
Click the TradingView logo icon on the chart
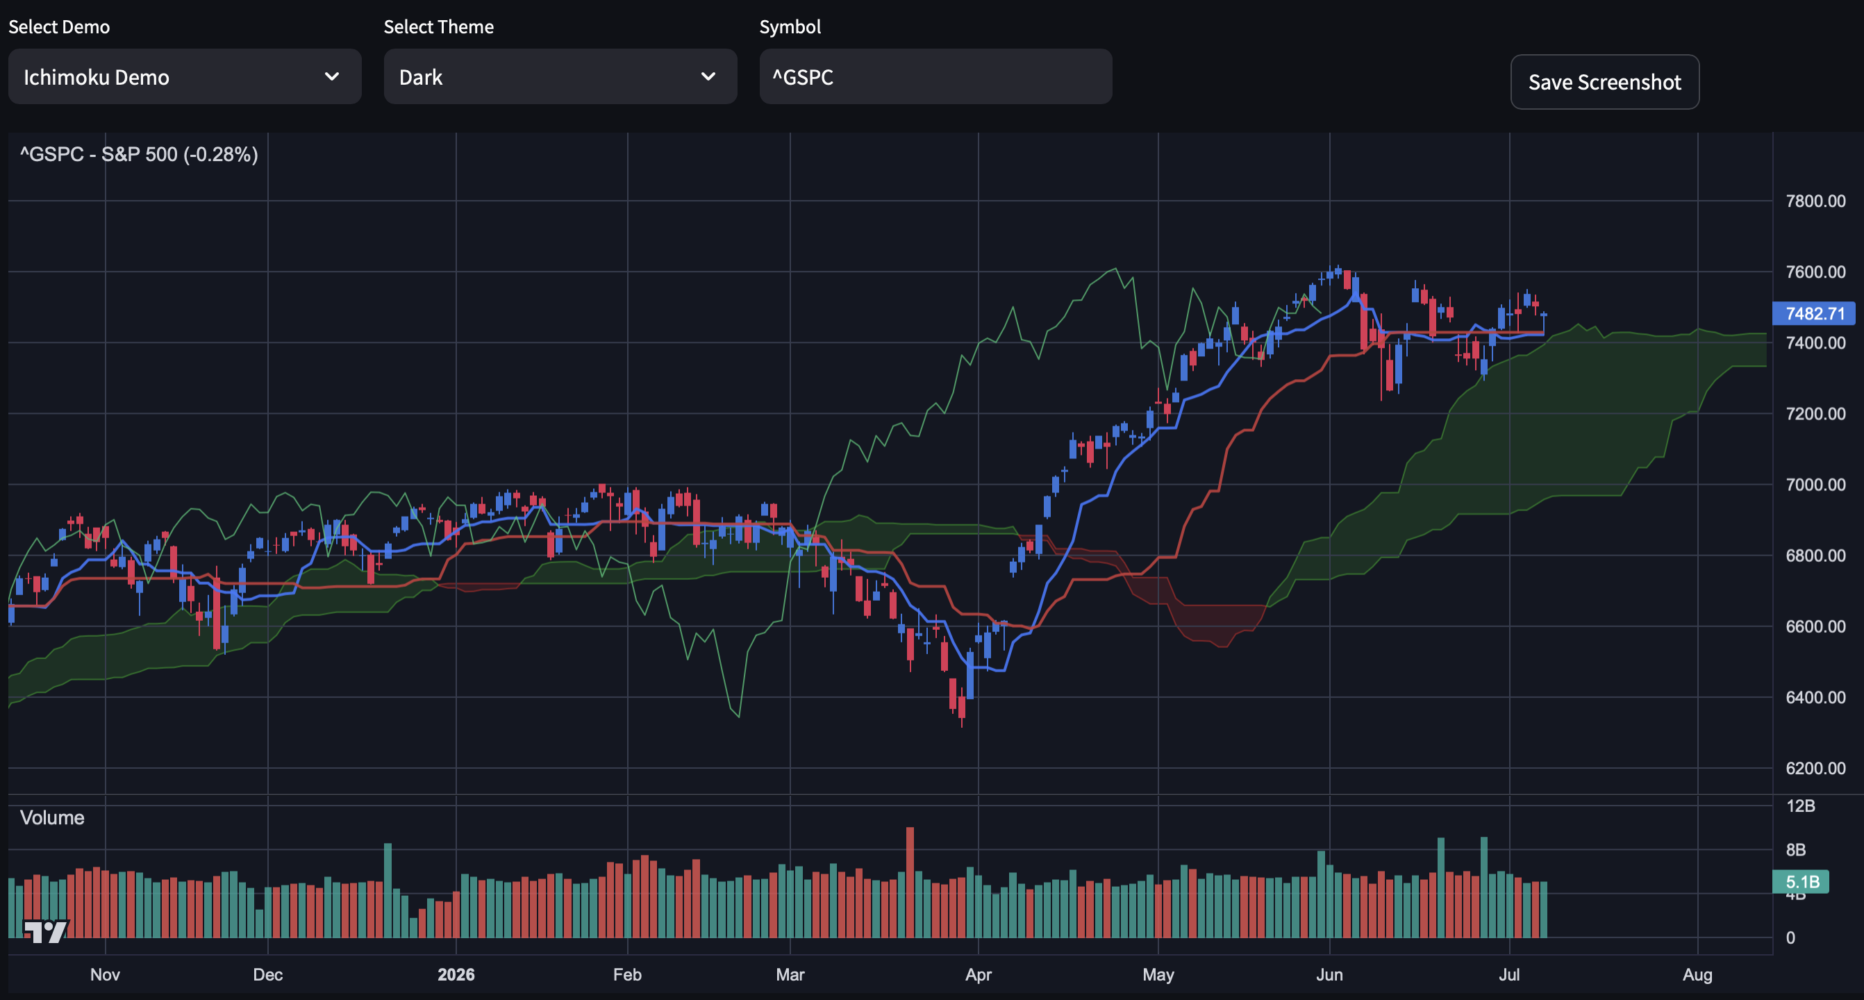click(x=46, y=931)
